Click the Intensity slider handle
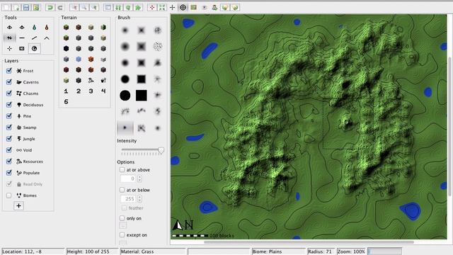453x255 pixels. pyautogui.click(x=161, y=150)
